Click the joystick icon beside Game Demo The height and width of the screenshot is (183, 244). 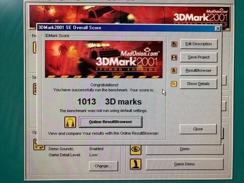136,164
